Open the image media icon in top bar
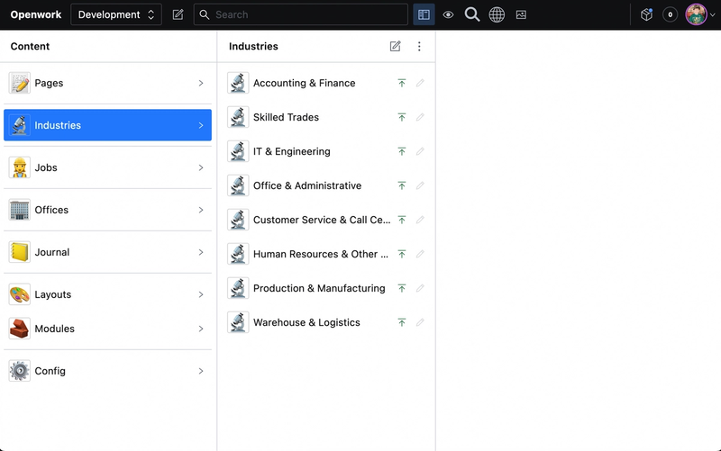This screenshot has width=721, height=451. [521, 14]
